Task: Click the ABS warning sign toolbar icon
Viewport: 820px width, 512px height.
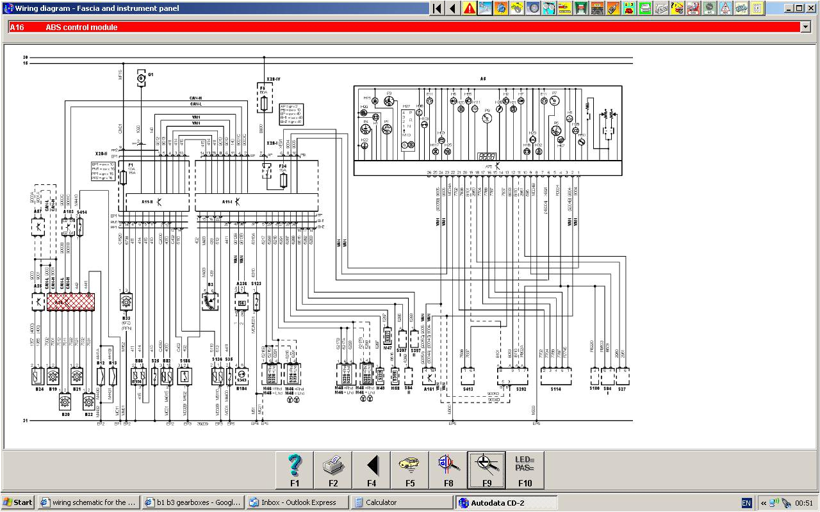Action: pos(725,8)
